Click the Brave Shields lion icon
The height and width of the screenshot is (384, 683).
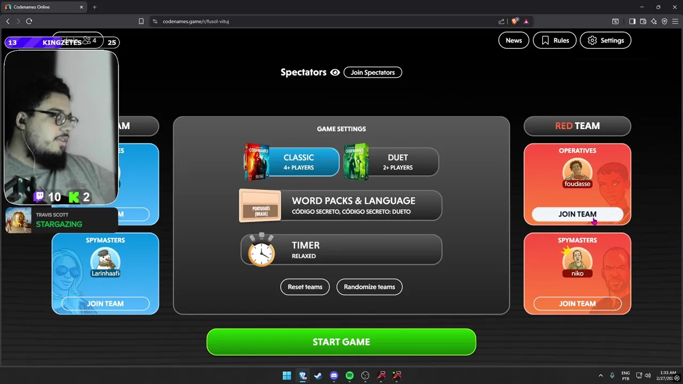[x=514, y=21]
